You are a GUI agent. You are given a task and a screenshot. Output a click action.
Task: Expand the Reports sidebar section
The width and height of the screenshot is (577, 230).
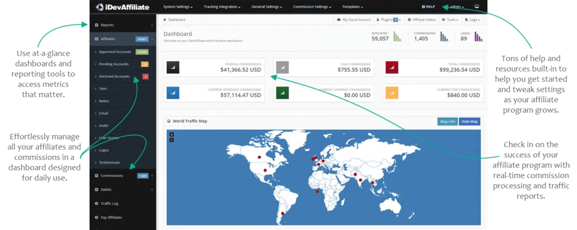[123, 25]
